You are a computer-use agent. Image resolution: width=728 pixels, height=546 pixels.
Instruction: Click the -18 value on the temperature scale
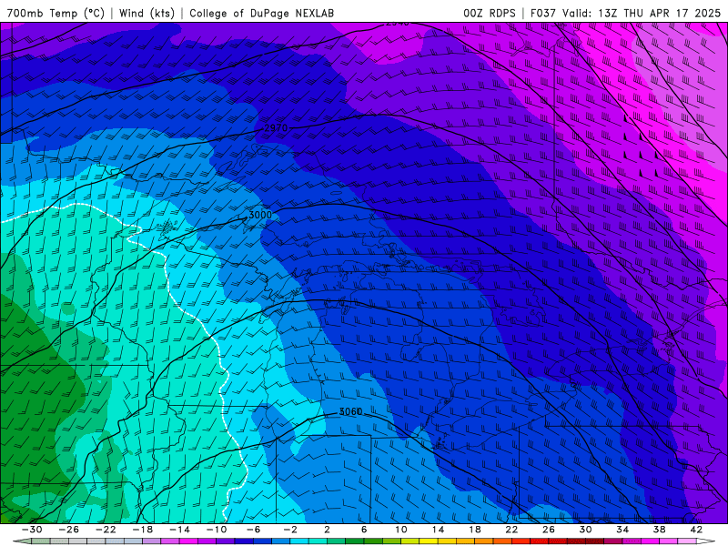[142, 530]
